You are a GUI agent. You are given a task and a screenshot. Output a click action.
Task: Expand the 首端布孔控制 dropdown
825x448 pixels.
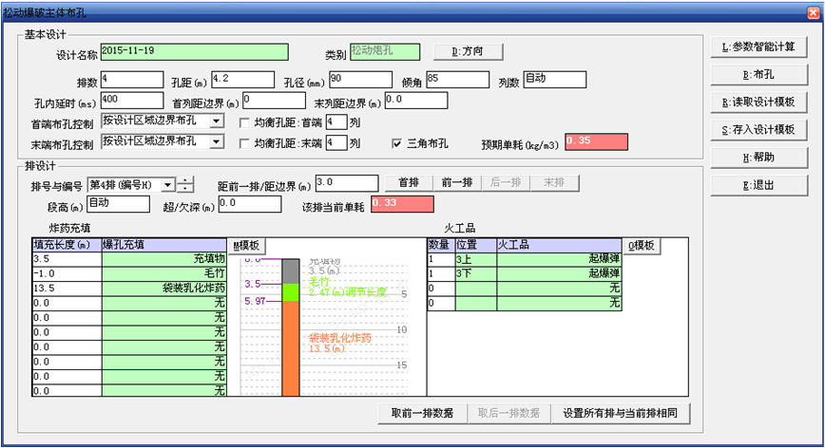tap(216, 121)
